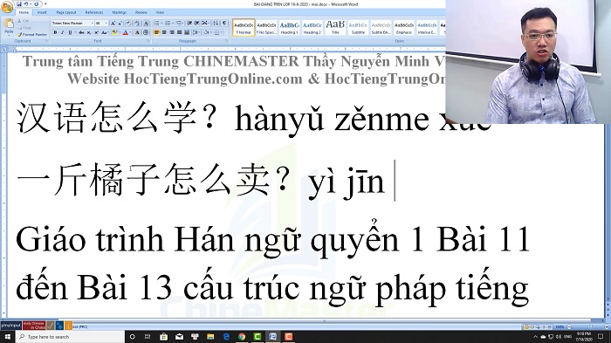Toggle Strikethrough formatting
This screenshot has height=343, width=611.
pos(81,32)
